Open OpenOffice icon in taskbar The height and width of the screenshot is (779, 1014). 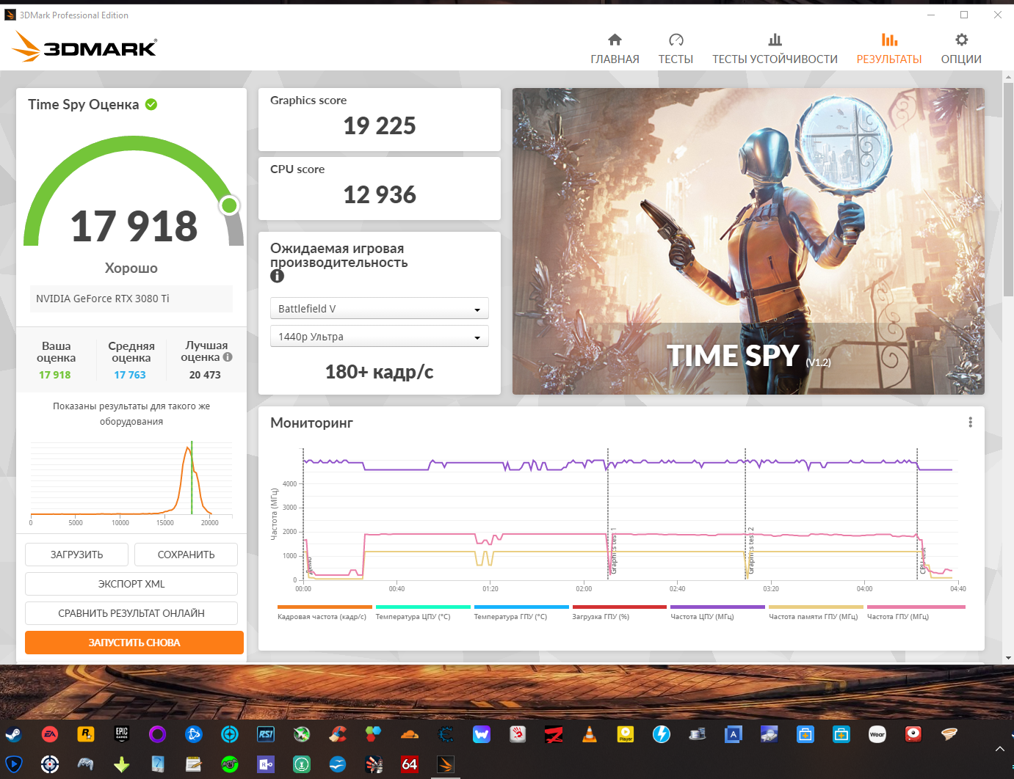point(338,764)
